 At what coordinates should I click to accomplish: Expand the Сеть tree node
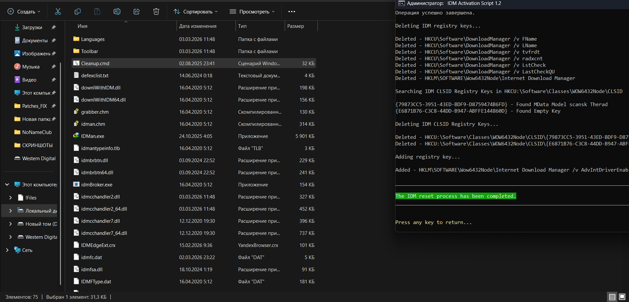pos(7,250)
